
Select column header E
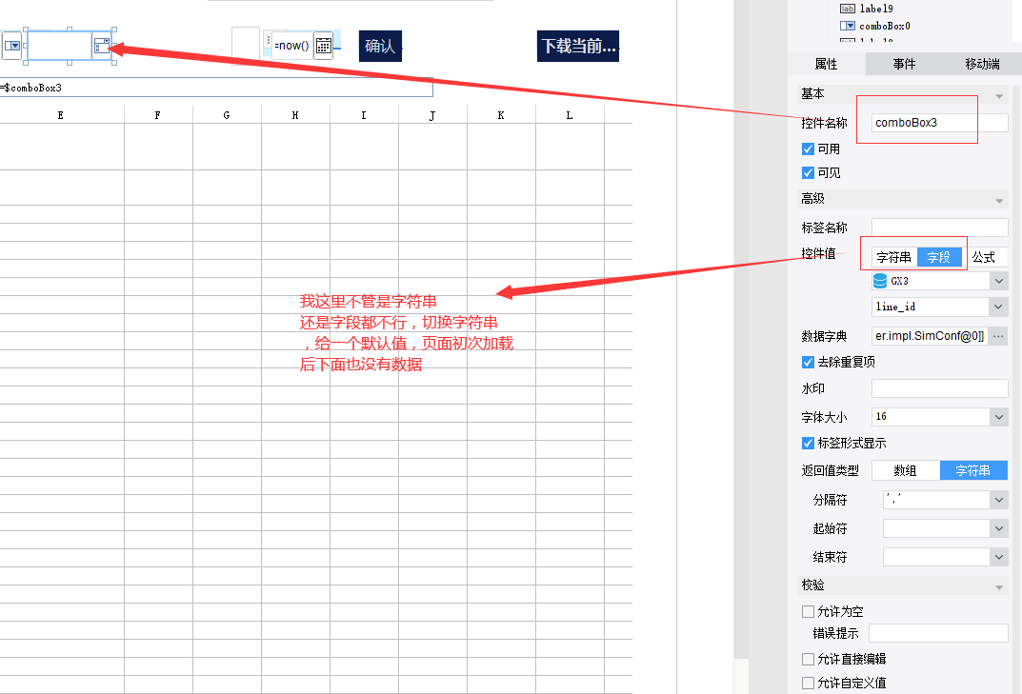click(x=61, y=115)
